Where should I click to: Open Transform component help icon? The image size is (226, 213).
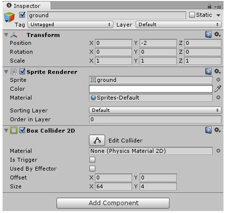point(208,35)
